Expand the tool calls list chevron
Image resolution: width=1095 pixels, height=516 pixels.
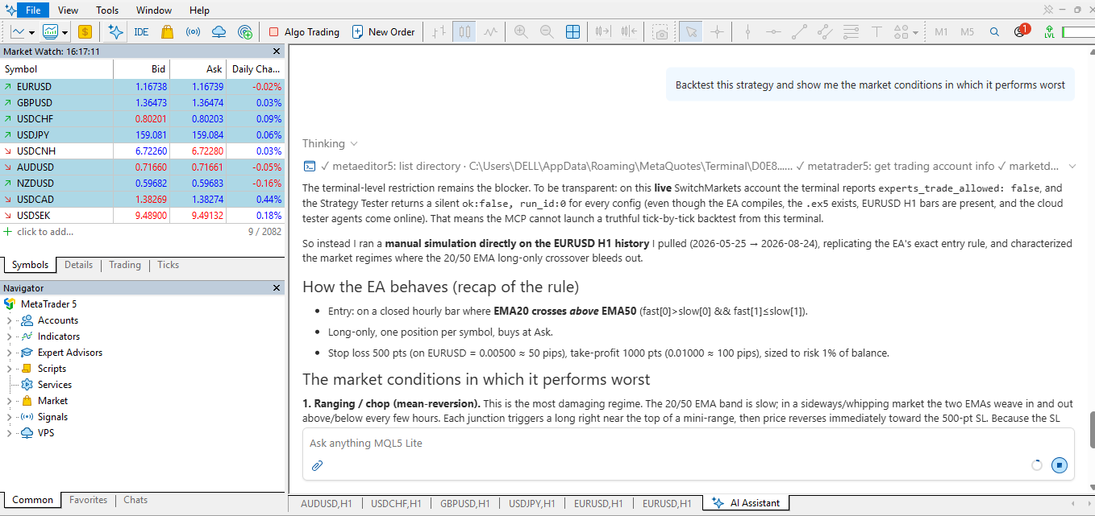pyautogui.click(x=1072, y=167)
